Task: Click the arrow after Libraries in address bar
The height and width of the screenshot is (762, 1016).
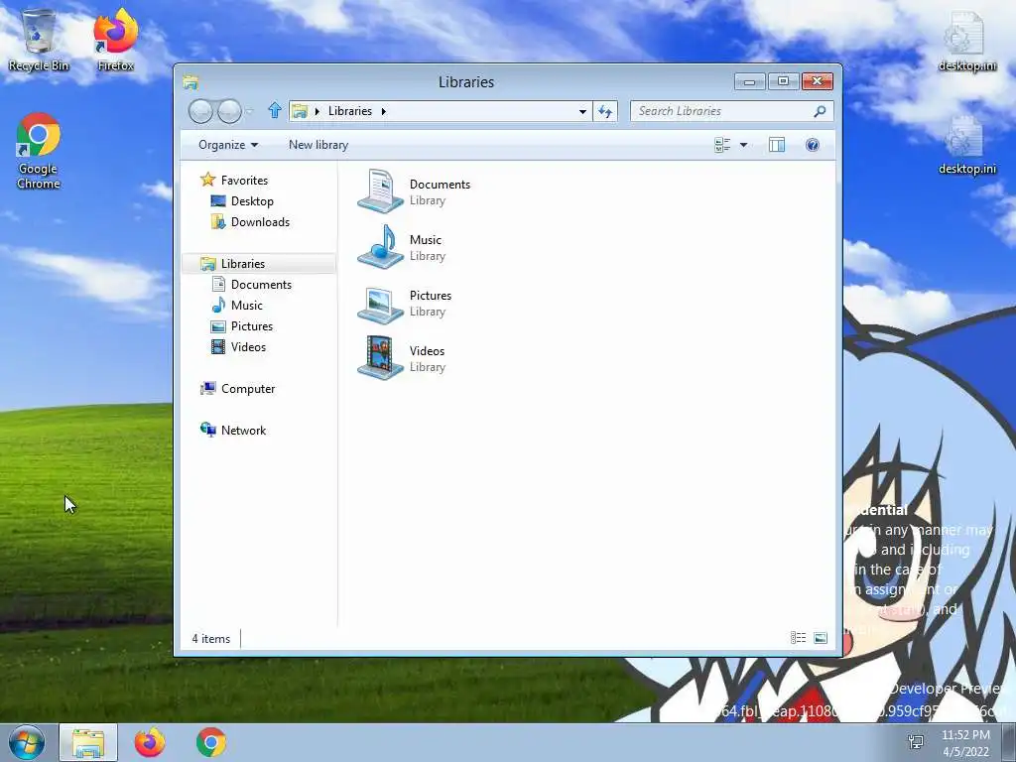Action: click(384, 111)
